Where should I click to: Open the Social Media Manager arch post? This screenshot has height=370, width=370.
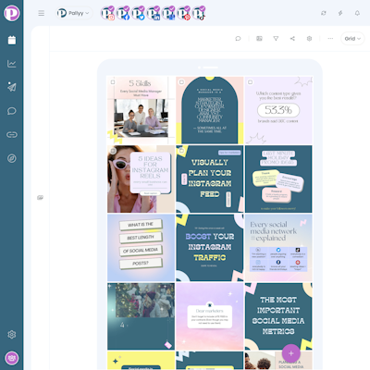(x=210, y=110)
